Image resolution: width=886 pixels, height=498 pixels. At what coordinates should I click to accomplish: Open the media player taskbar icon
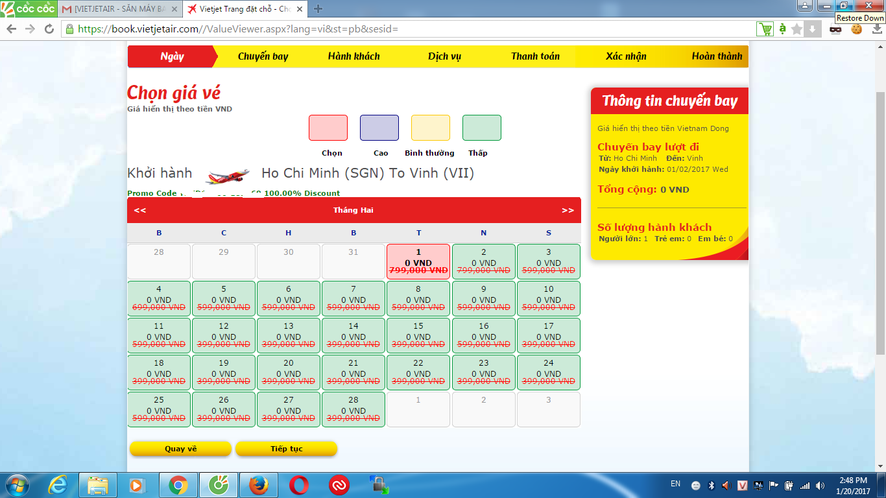tap(136, 484)
